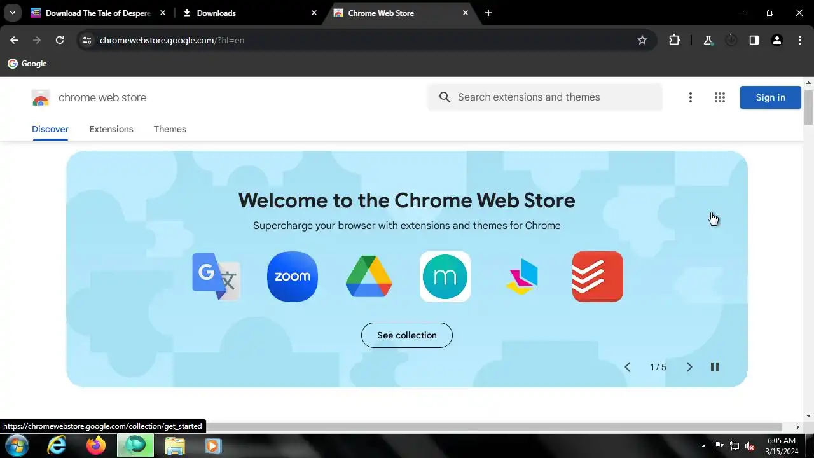Open the taskbar clock showing 6:05 AM
The width and height of the screenshot is (814, 458).
782,445
